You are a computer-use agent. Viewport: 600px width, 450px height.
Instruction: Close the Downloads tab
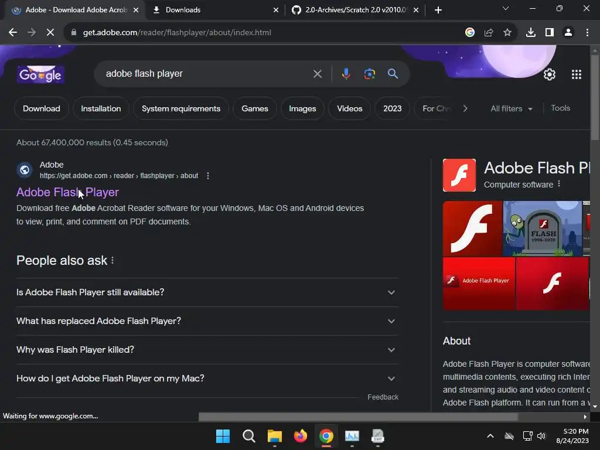[276, 10]
